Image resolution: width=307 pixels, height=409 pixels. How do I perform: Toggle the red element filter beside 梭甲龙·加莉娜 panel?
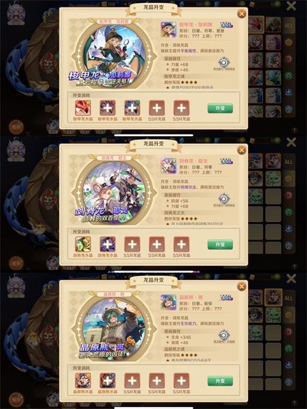(x=289, y=59)
